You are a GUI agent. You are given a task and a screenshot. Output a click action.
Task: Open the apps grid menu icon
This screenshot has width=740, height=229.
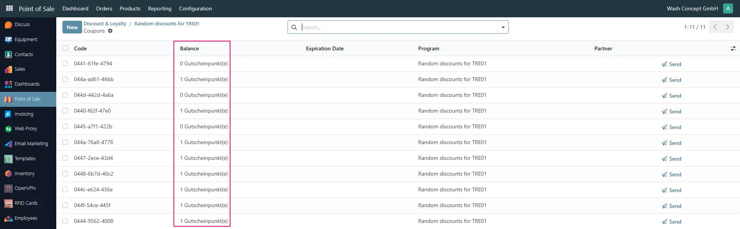click(x=9, y=8)
